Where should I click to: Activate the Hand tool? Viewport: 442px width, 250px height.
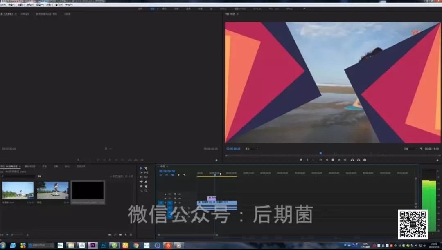146,186
